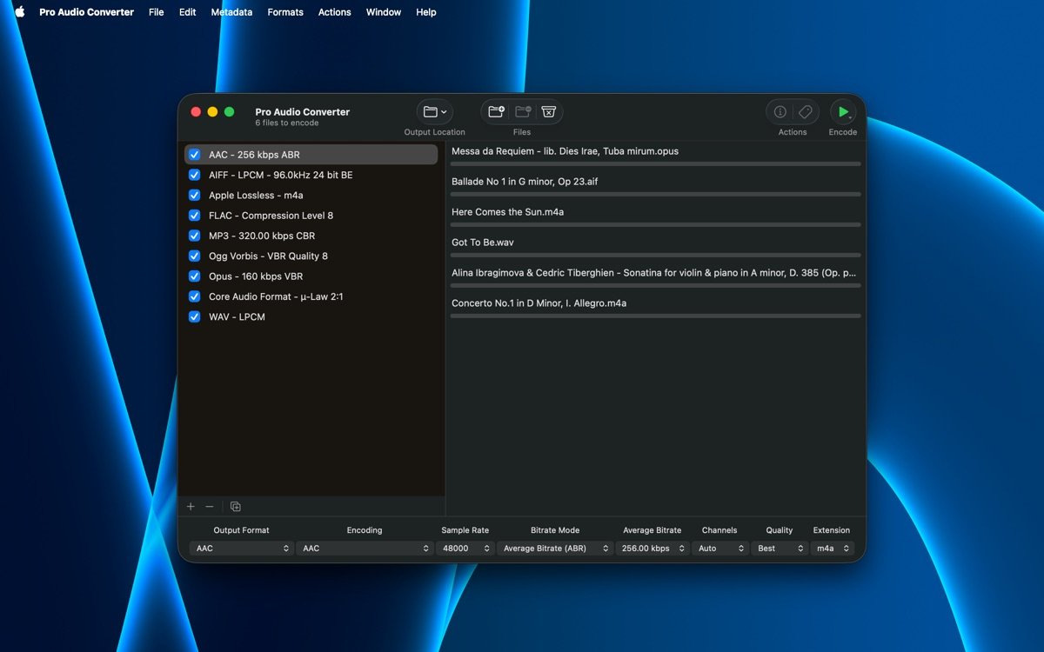Open the Sample Rate 48000 dropdown

[465, 549]
